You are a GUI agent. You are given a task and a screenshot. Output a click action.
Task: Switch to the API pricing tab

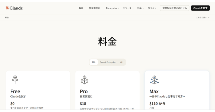pyautogui.click(x=122, y=62)
